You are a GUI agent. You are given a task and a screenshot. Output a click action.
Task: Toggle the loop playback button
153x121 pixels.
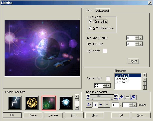coord(95,105)
